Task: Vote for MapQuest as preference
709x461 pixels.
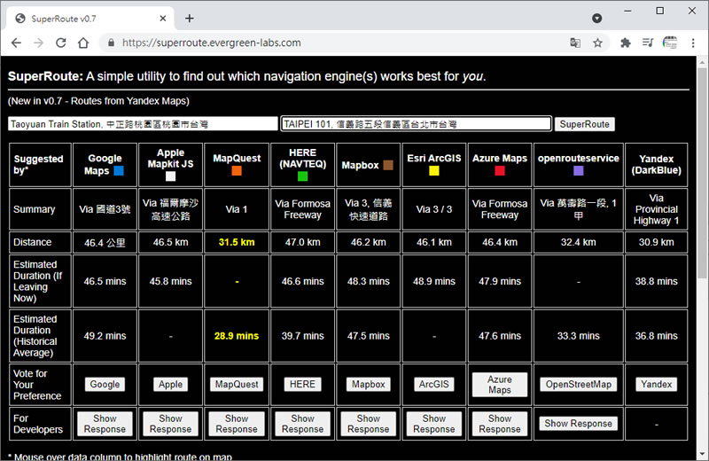Action: pos(237,385)
